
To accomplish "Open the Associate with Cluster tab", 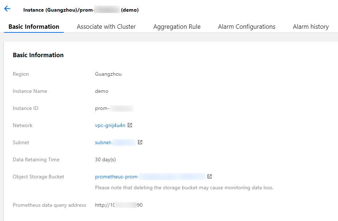I will point(106,27).
